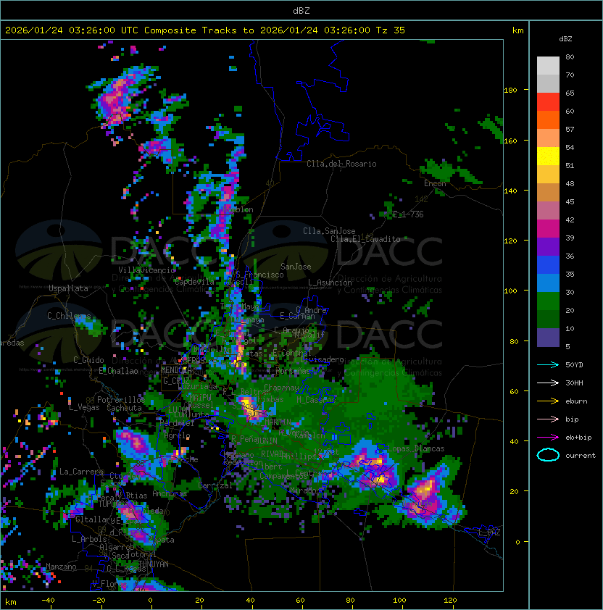Click the 'TUNUYAN' map label
The width and height of the screenshot is (603, 610).
(x=154, y=564)
